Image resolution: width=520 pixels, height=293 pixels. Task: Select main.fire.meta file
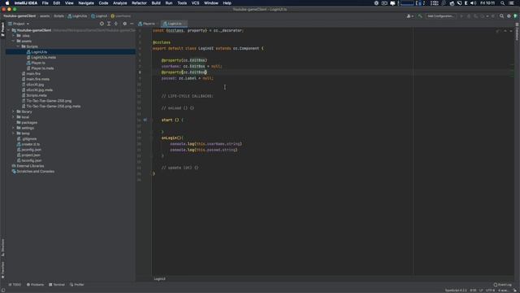pyautogui.click(x=38, y=79)
